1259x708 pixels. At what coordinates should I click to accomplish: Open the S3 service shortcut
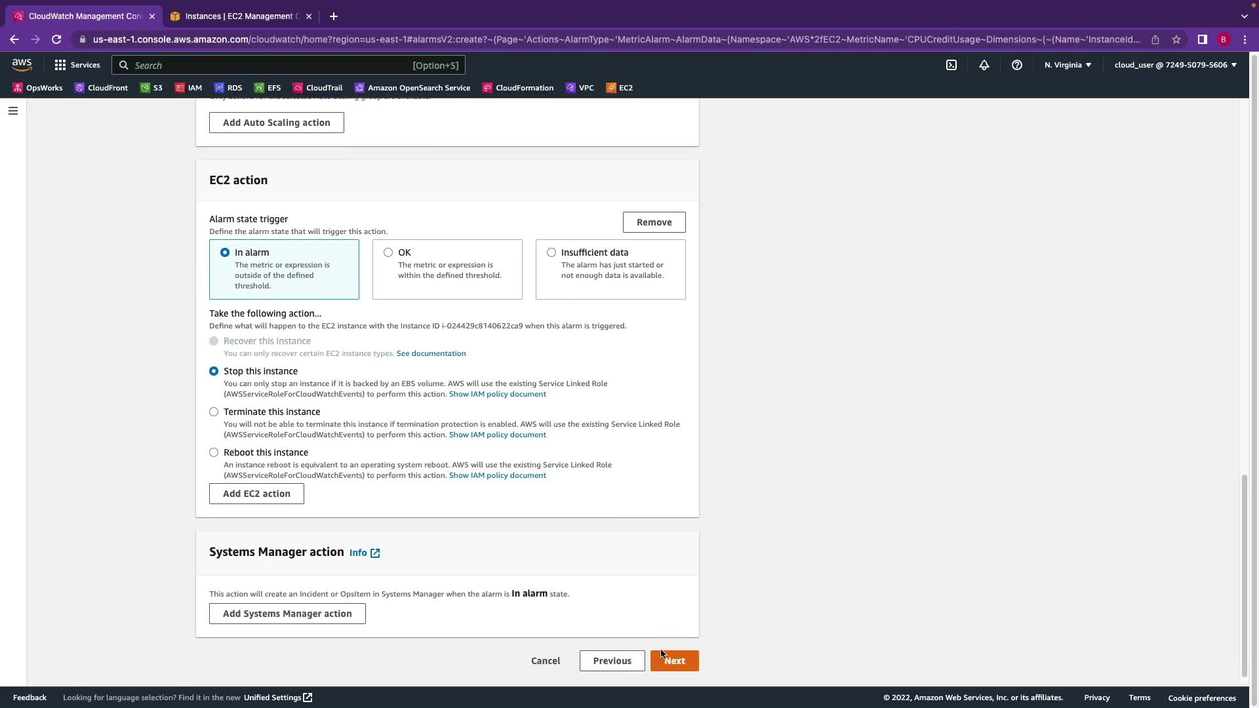[151, 88]
